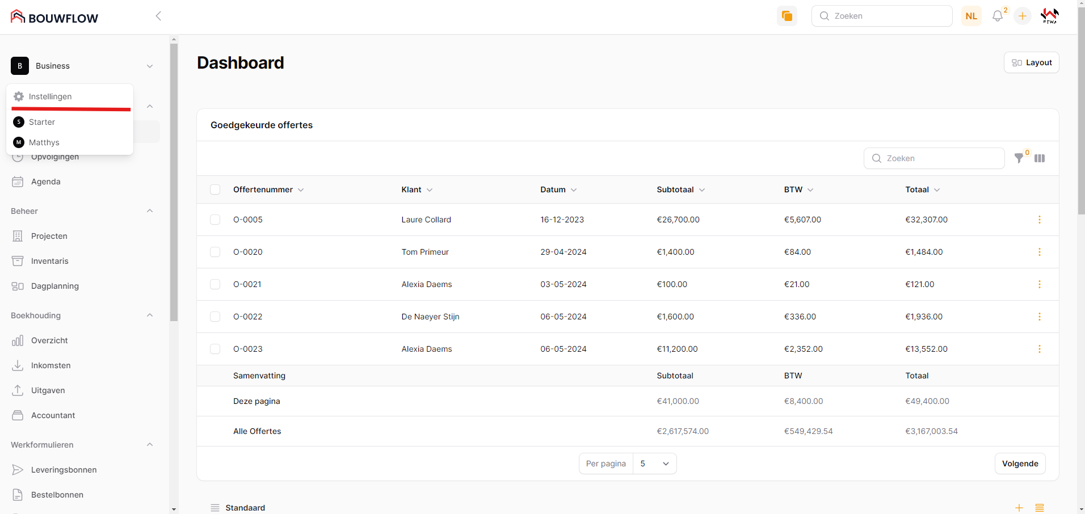Select Starter workspace from the popup
This screenshot has height=514, width=1085.
[42, 122]
